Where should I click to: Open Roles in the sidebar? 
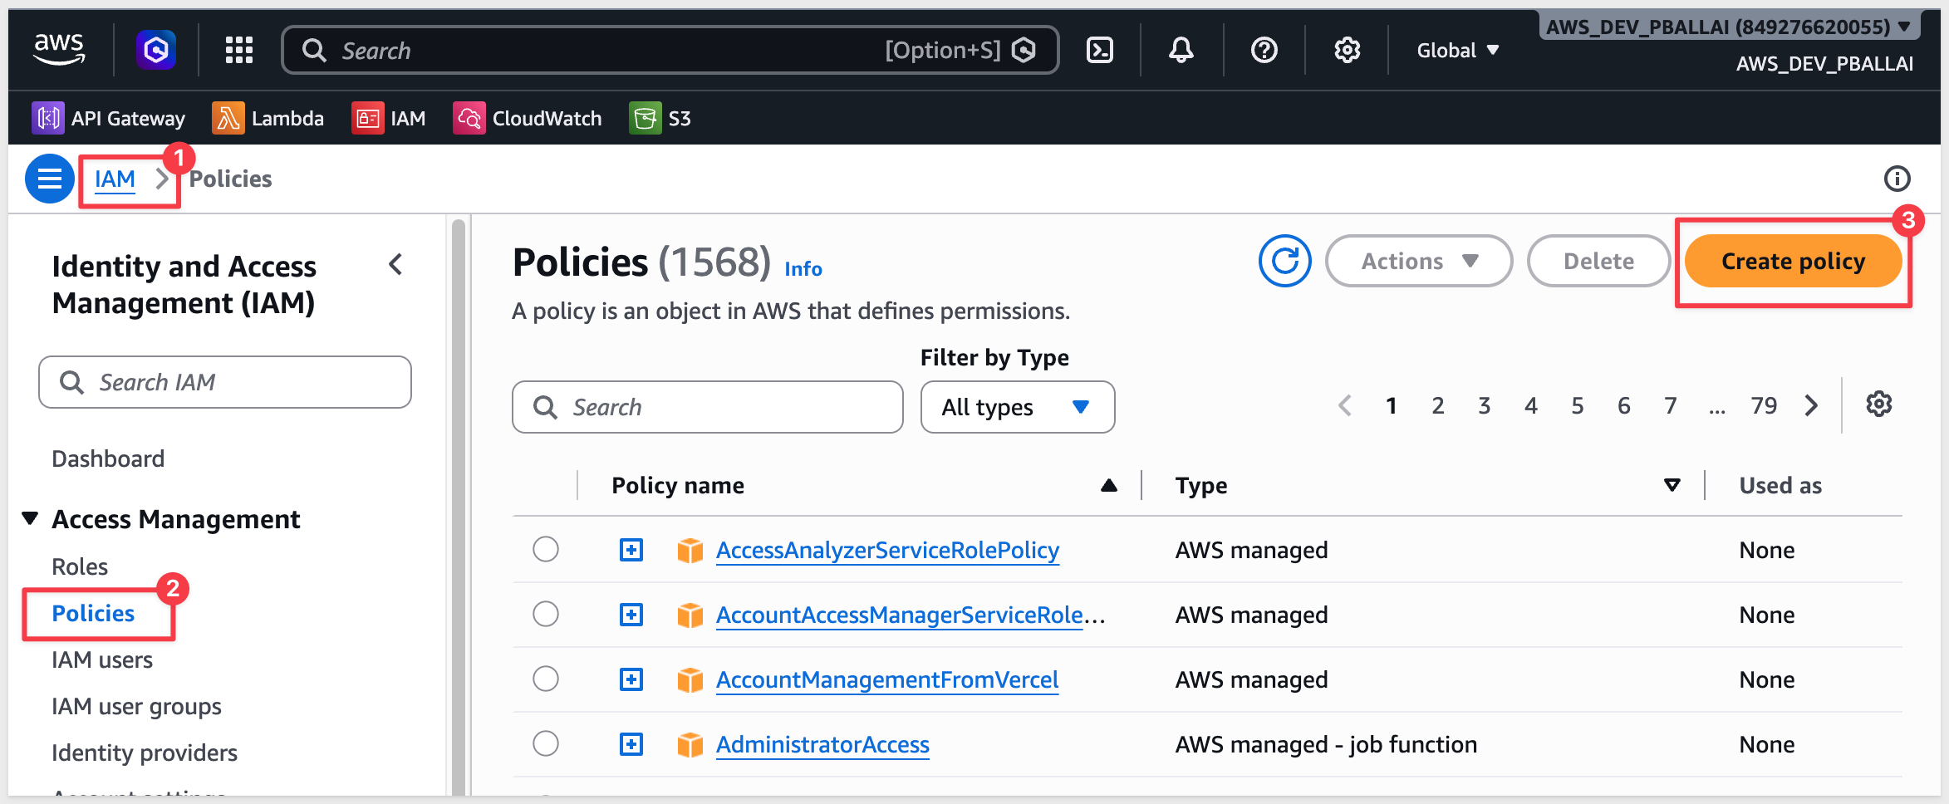(80, 566)
